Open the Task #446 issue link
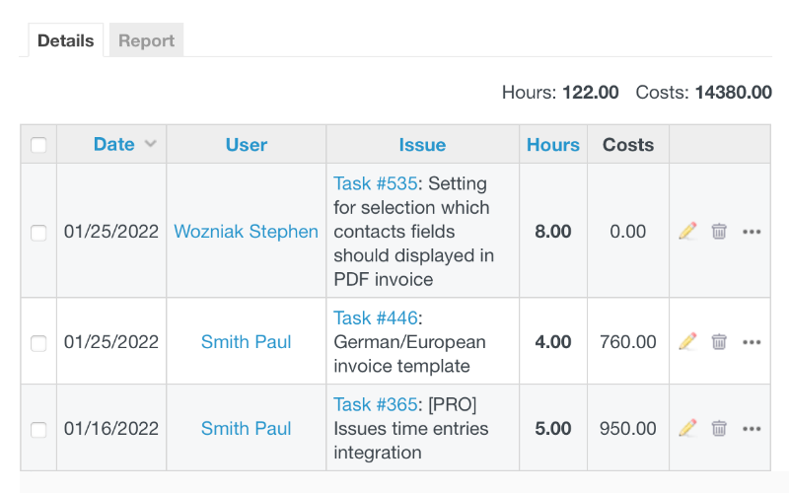Image resolution: width=789 pixels, height=493 pixels. click(376, 317)
